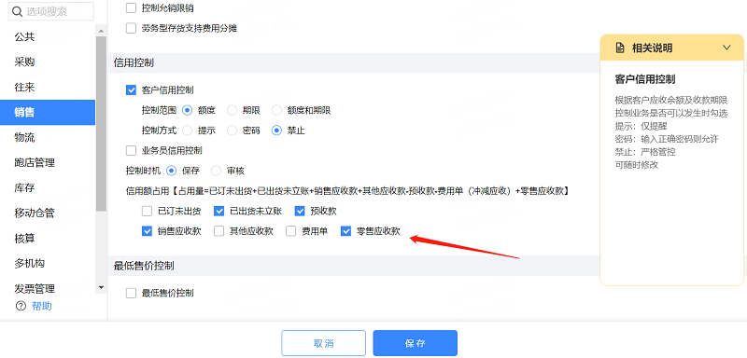Open the 公共 settings category
The height and width of the screenshot is (358, 747).
click(x=48, y=36)
